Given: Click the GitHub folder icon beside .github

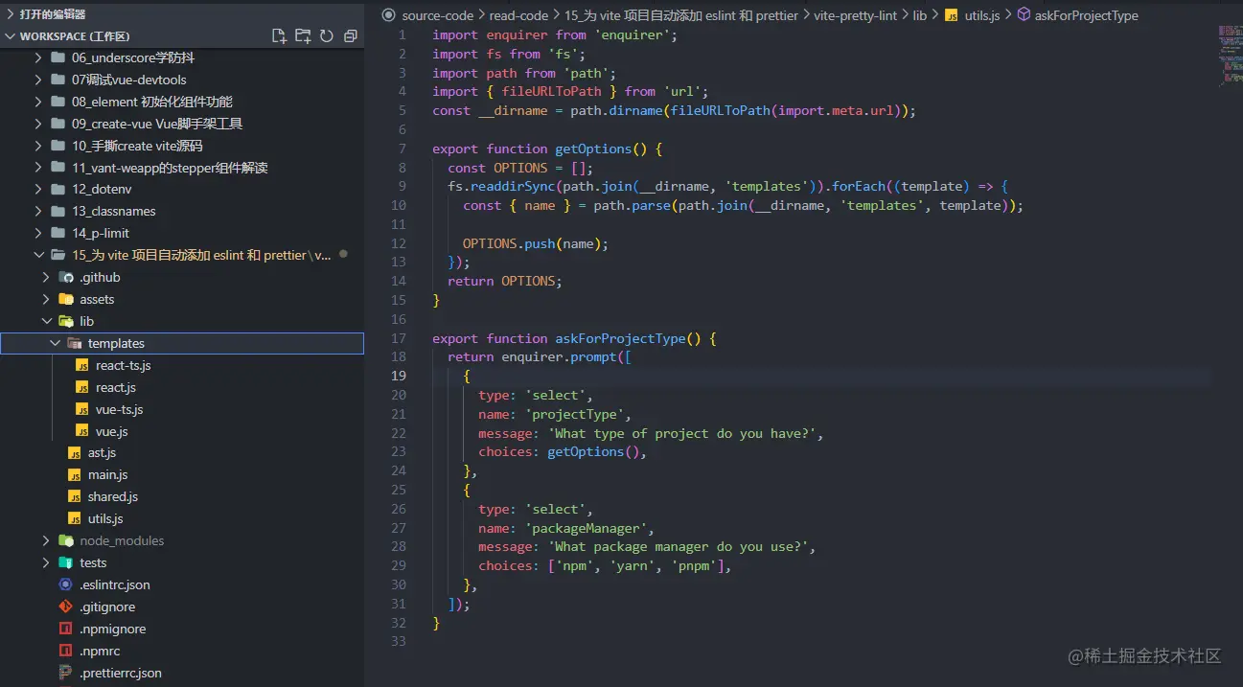Looking at the screenshot, I should tap(66, 277).
